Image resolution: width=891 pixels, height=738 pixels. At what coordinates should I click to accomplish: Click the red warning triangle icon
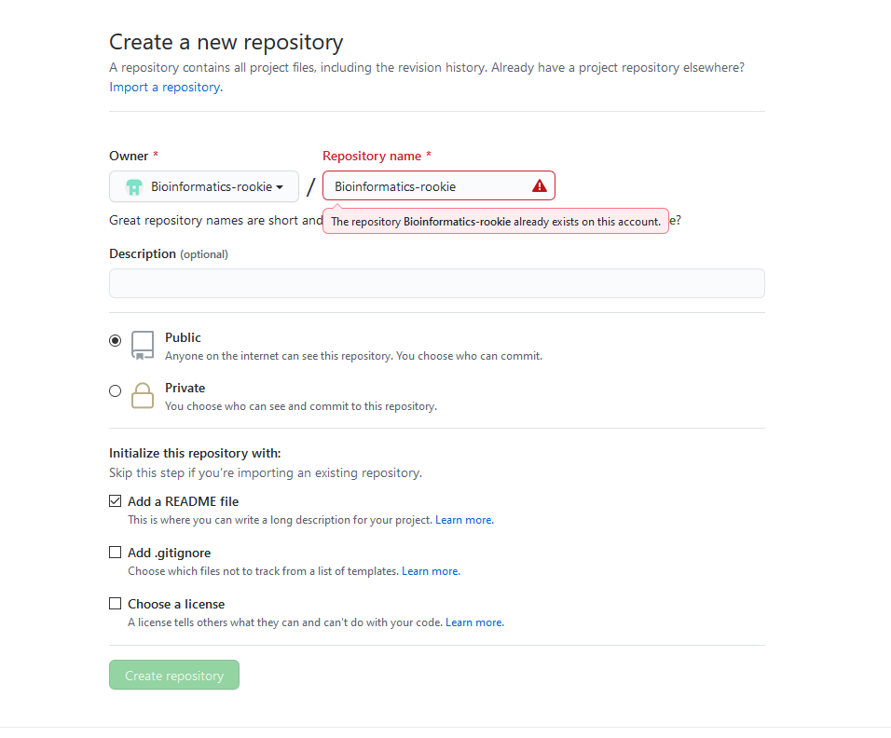point(540,186)
